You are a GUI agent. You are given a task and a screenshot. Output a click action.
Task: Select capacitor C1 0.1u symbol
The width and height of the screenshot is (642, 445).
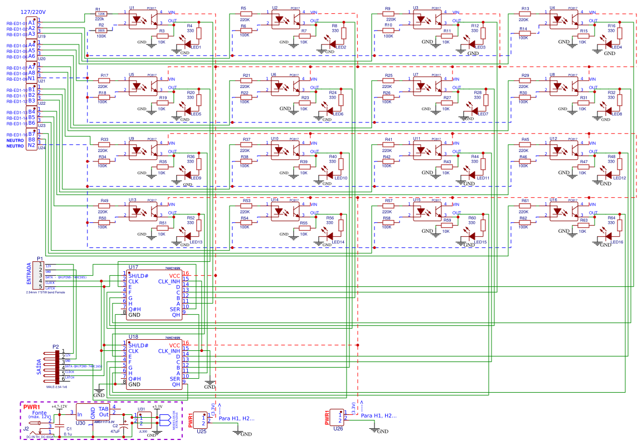(60, 426)
